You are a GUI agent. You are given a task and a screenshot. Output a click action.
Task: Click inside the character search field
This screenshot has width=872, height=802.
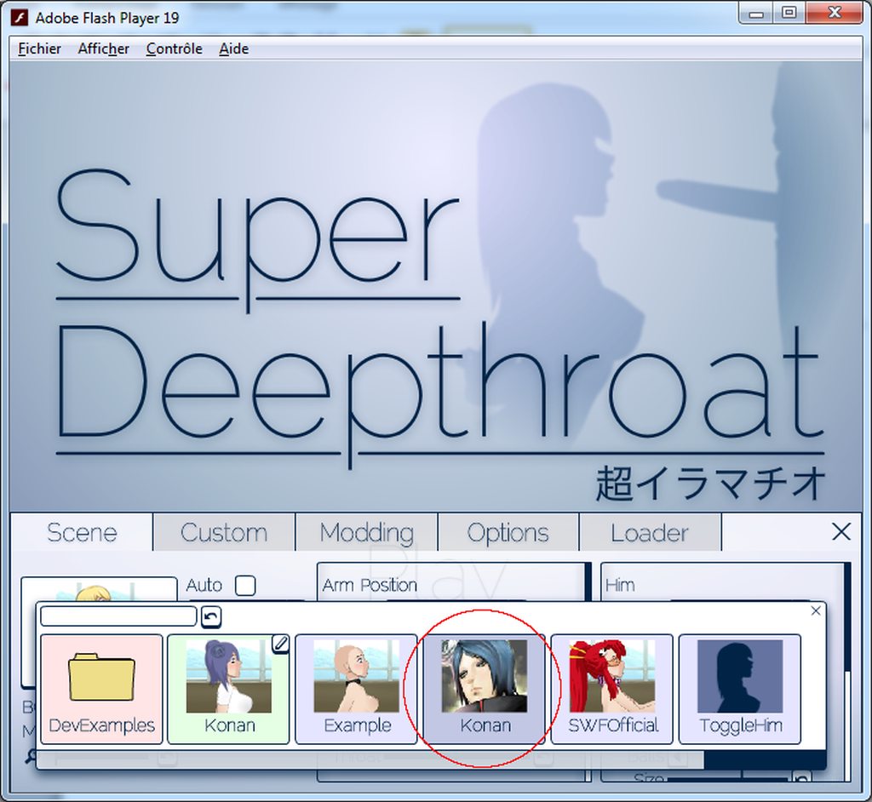118,616
